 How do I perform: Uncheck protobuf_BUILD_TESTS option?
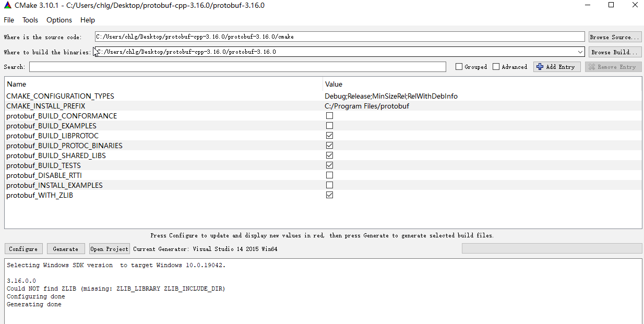(x=329, y=165)
